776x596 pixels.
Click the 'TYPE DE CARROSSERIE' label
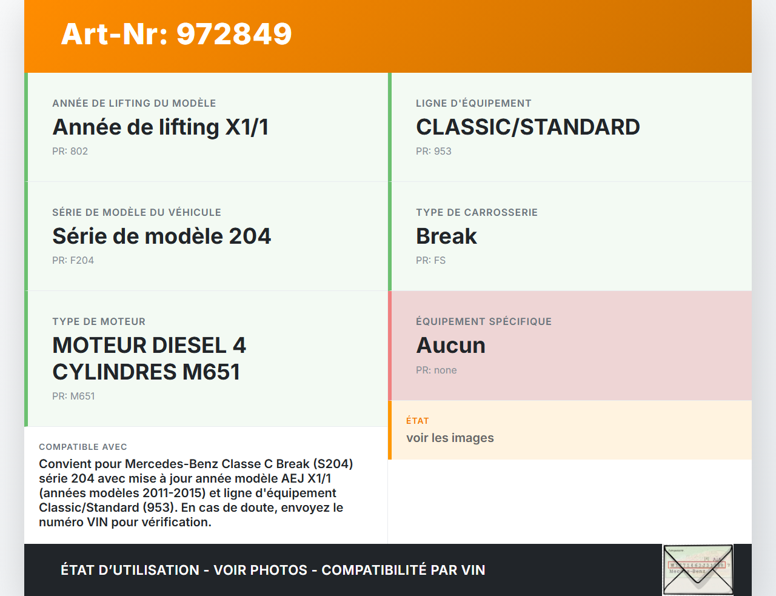click(477, 212)
